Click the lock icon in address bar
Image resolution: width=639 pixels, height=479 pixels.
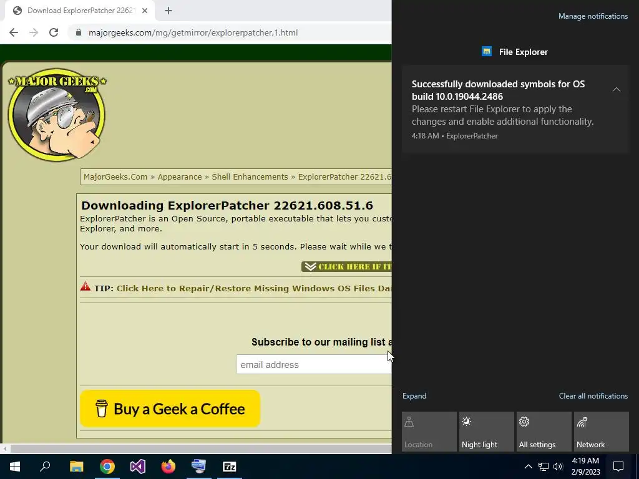tap(79, 32)
